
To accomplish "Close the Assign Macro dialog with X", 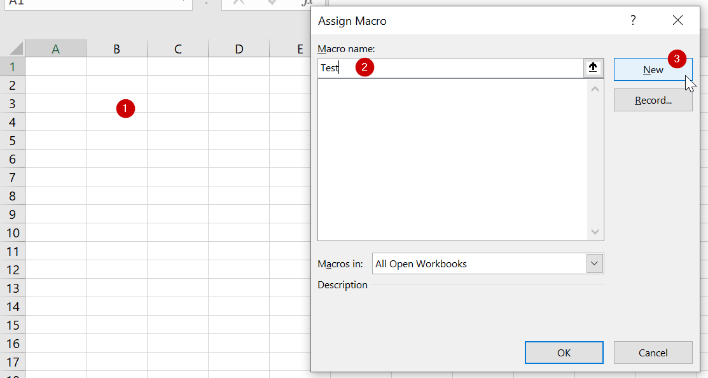I will [x=677, y=20].
